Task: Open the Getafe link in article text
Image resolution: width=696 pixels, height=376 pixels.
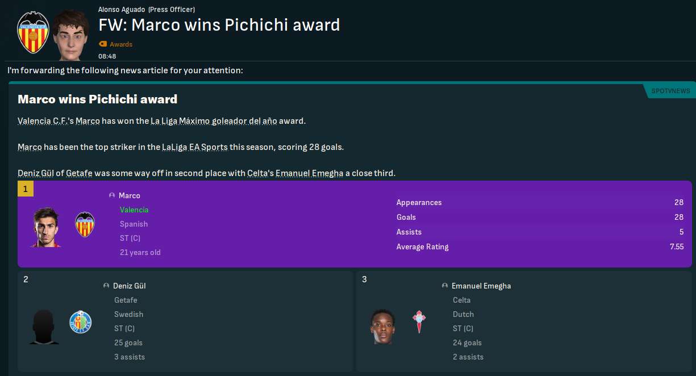Action: pos(78,173)
